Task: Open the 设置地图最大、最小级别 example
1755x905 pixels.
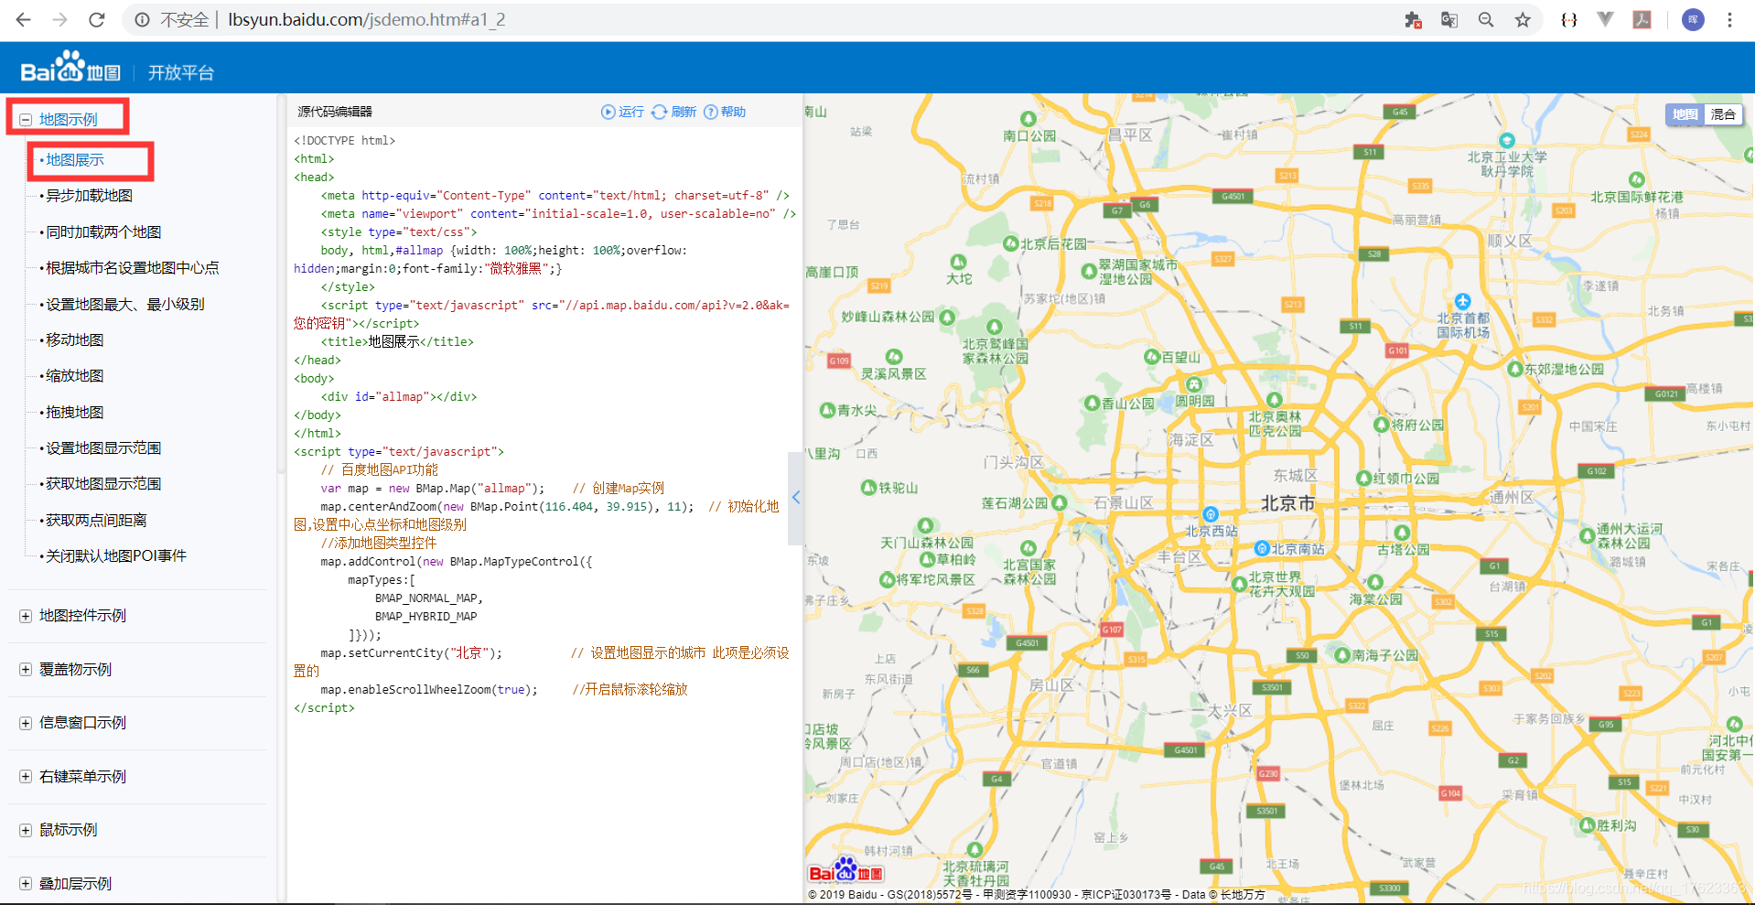Action: pyautogui.click(x=124, y=304)
